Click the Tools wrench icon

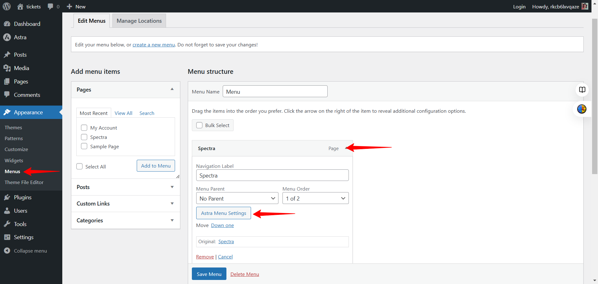pos(7,224)
